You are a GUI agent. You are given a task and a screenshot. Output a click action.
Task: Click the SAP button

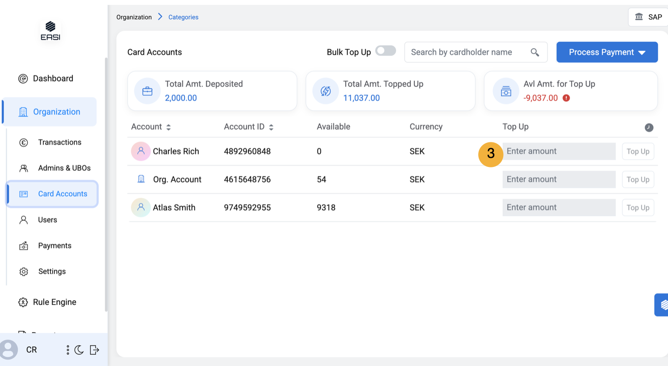click(648, 17)
